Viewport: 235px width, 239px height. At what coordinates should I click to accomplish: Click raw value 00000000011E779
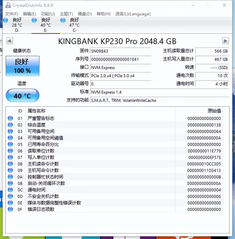(204, 151)
